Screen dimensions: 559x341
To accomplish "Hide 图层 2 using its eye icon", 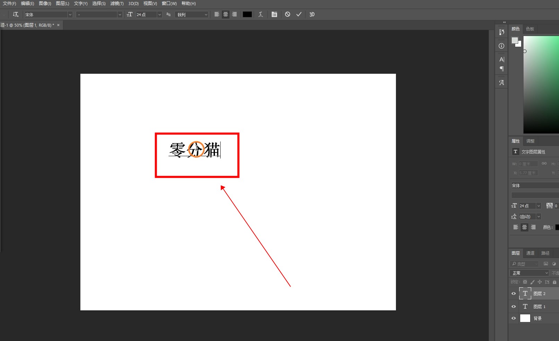I will click(x=514, y=294).
